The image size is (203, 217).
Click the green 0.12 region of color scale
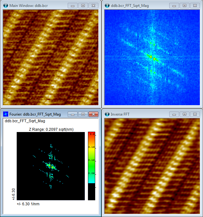coord(91,160)
